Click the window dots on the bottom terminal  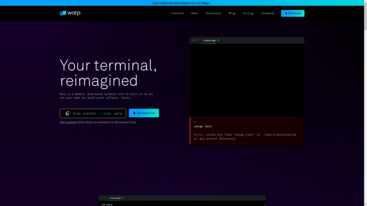click(x=103, y=197)
